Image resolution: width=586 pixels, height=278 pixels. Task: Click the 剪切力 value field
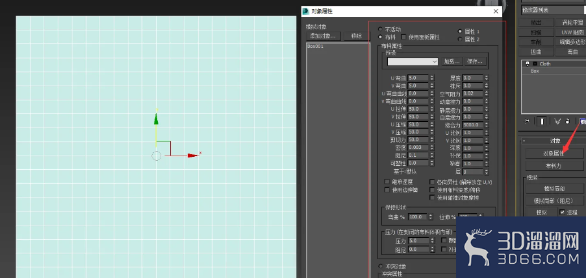coord(418,140)
